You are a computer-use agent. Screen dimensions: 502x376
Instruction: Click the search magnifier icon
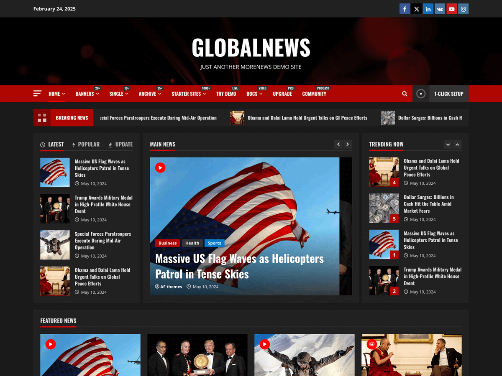coord(405,94)
